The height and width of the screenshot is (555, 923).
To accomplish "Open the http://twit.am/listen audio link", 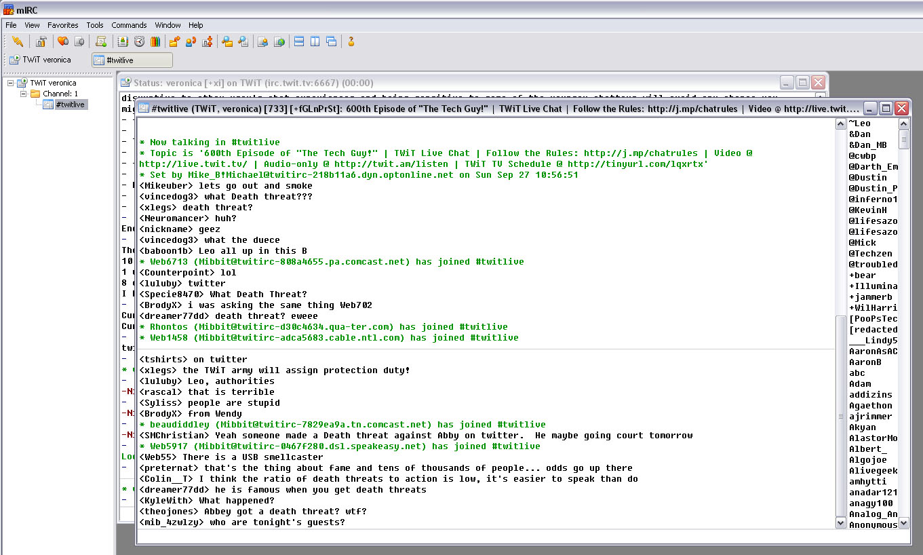I will pos(391,164).
